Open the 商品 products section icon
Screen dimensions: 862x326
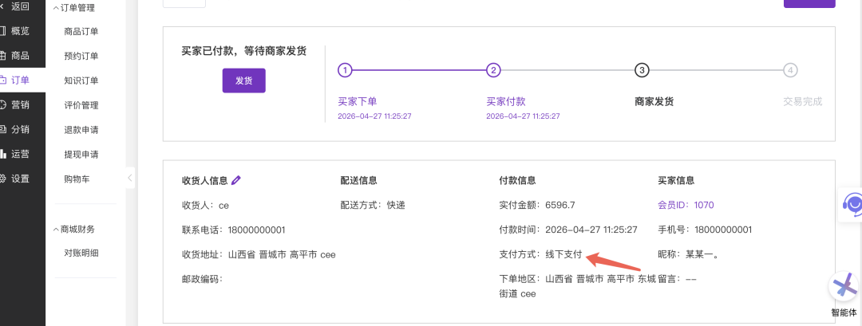[3, 56]
